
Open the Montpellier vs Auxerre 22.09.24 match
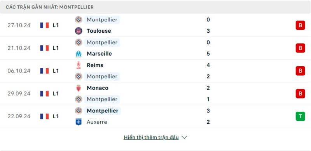point(155,116)
